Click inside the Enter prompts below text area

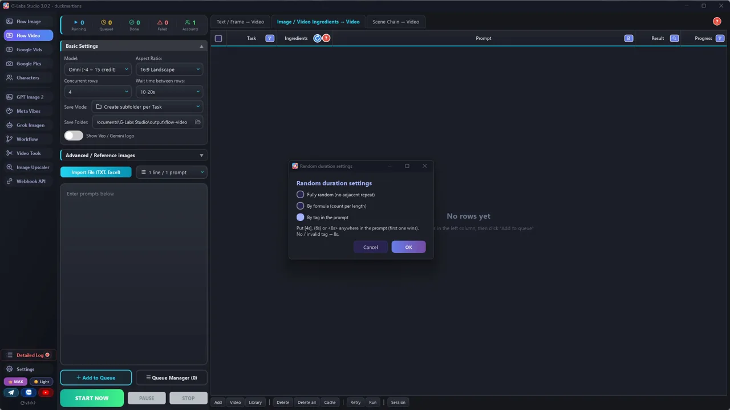pyautogui.click(x=133, y=274)
